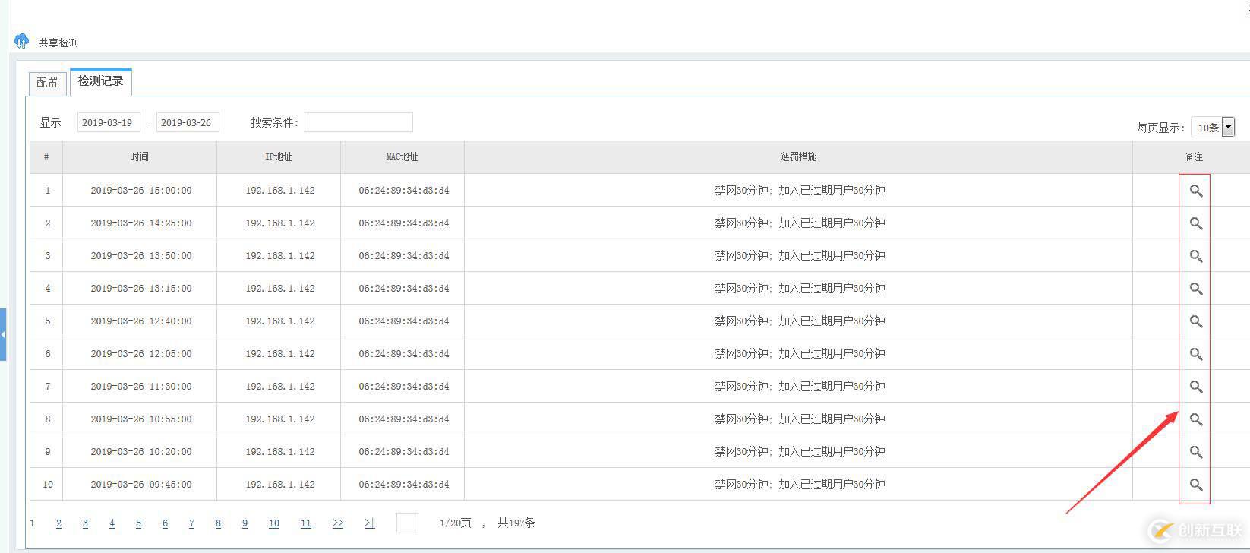Select timestamp 2019-03-26 15:00:00
This screenshot has height=553, width=1250.
coord(141,191)
